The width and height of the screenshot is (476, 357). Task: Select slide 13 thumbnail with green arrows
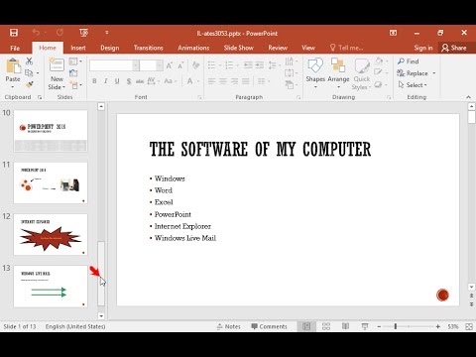click(51, 287)
